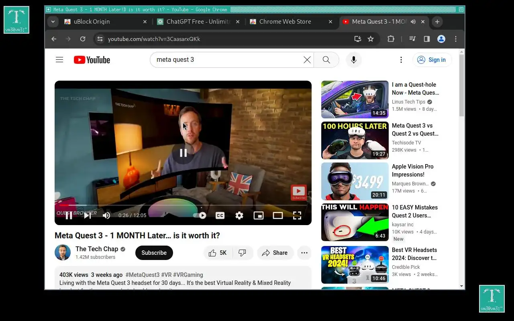514x321 pixels.
Task: Open the #VRGaming hashtag
Action: tap(188, 275)
